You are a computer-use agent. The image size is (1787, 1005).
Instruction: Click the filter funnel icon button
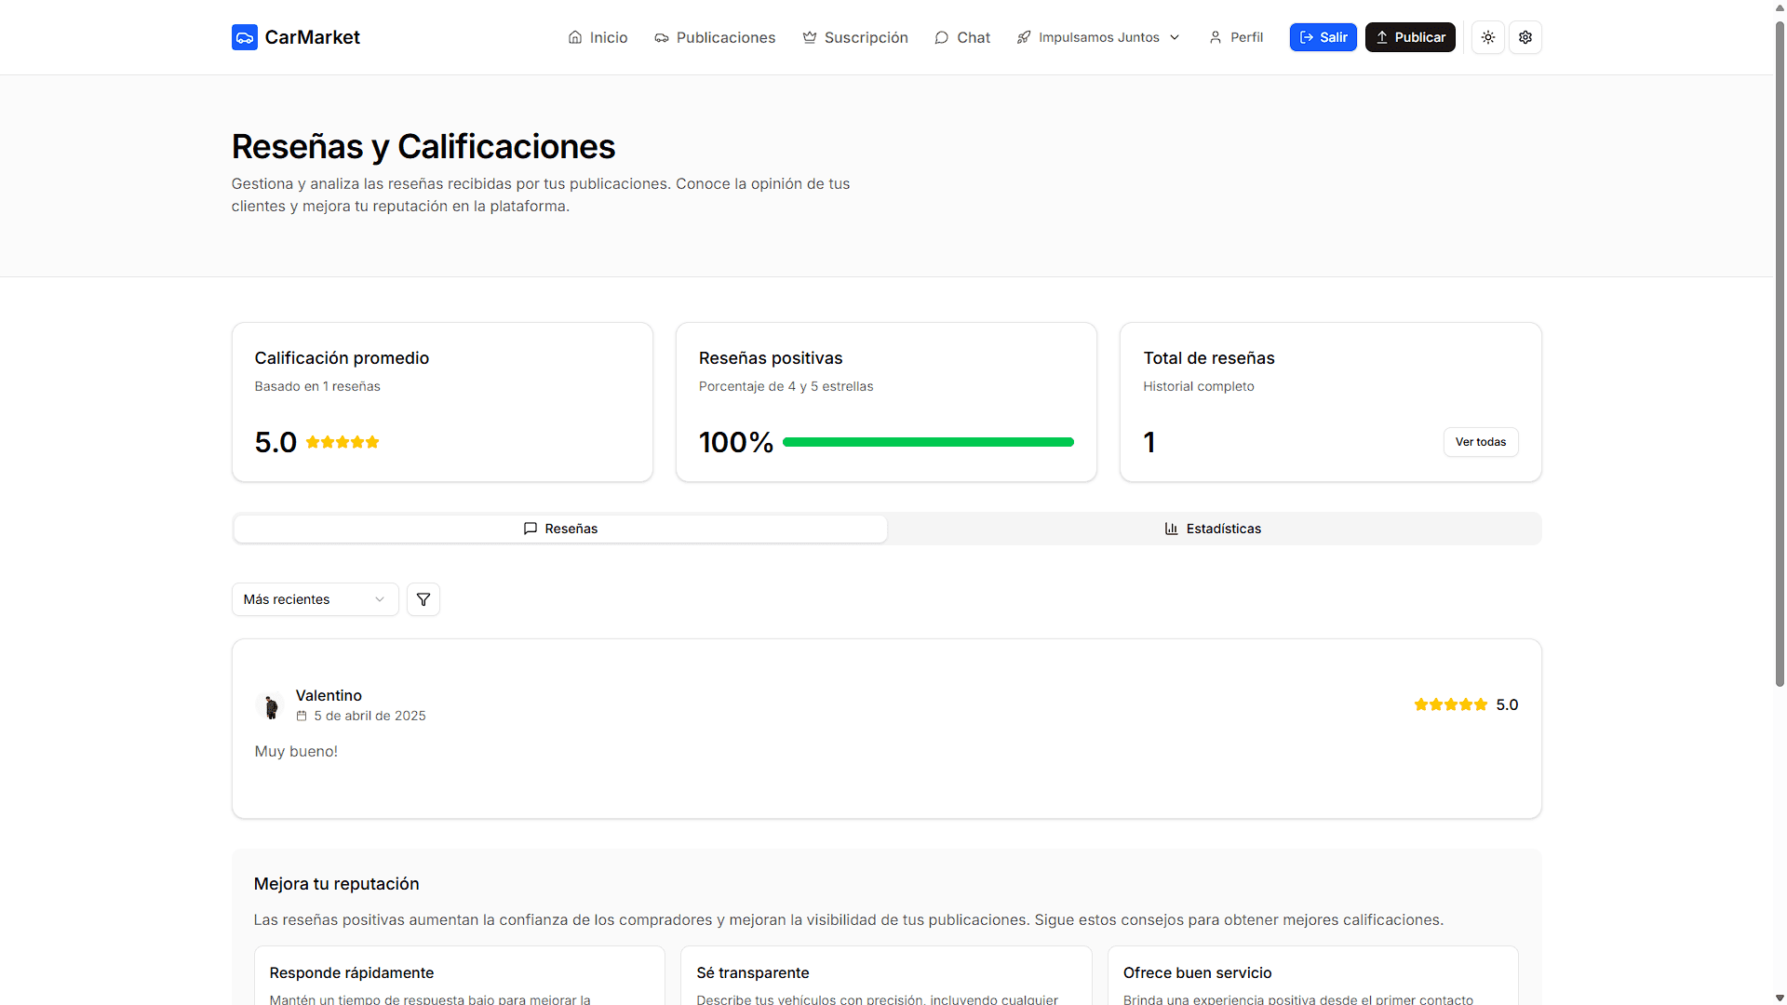[423, 599]
